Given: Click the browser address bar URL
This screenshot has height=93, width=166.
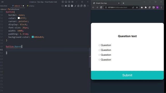Looking at the screenshot, I should (117, 7).
